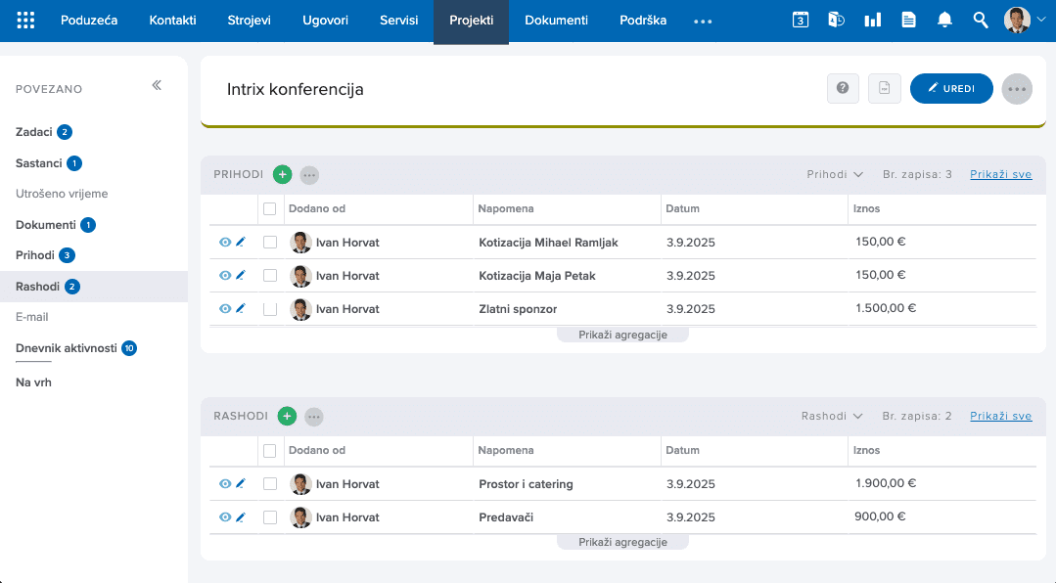
Task: View the Prostor i catering record (eye icon)
Action: (x=225, y=483)
